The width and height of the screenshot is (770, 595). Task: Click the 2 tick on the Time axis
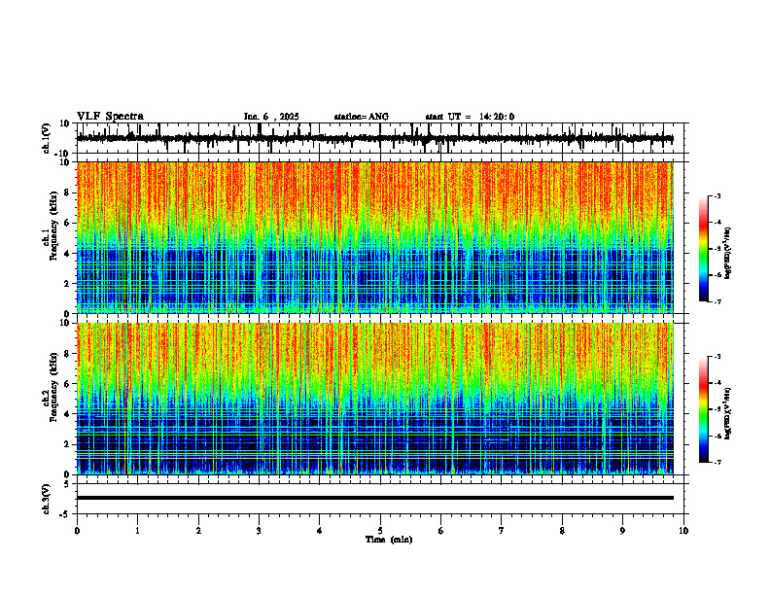198,531
